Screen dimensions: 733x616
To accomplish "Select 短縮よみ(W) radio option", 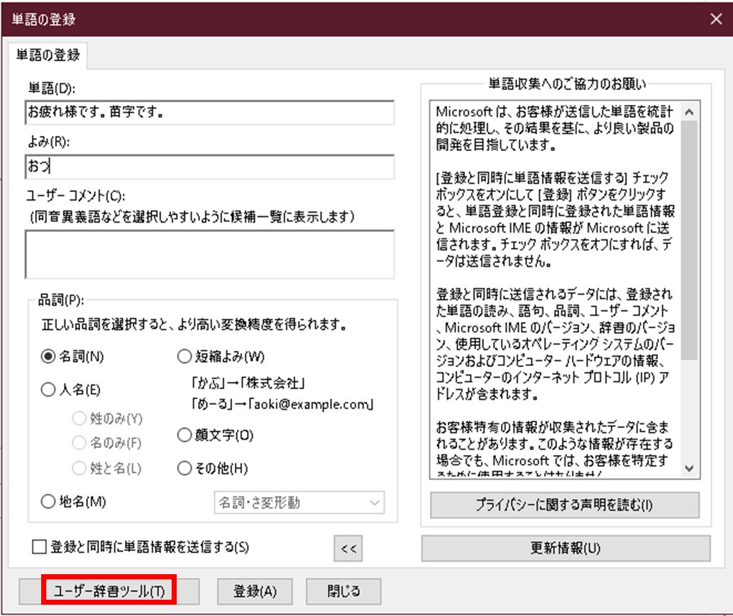I will [x=184, y=357].
